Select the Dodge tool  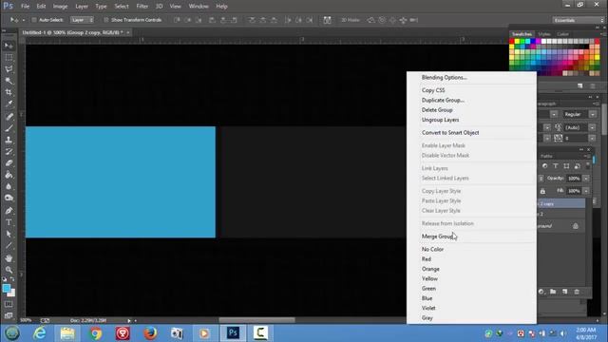point(9,199)
